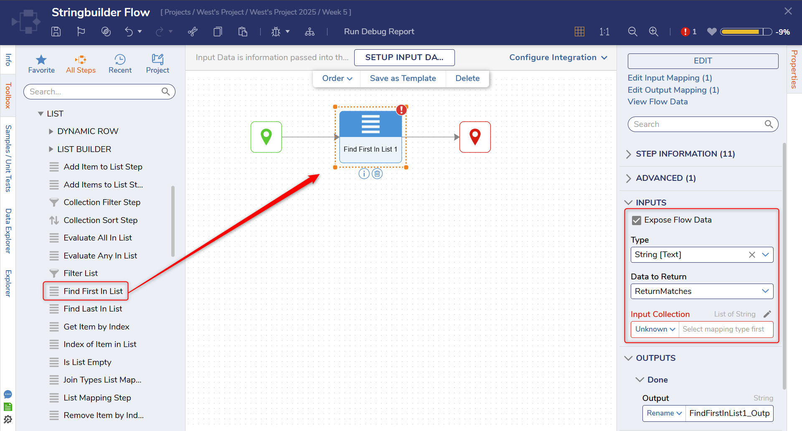The height and width of the screenshot is (431, 802).
Task: Expand the STEP INFORMATION section
Action: coord(685,154)
